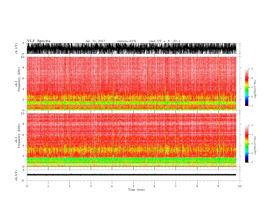Select the "Time (min)" axis label
Image resolution: width=270 pixels, height=209 pixels.
[136, 190]
